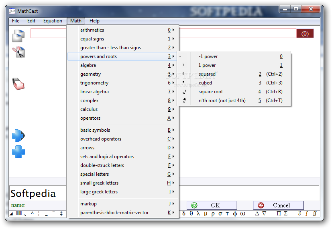Click the OK button

(212, 205)
